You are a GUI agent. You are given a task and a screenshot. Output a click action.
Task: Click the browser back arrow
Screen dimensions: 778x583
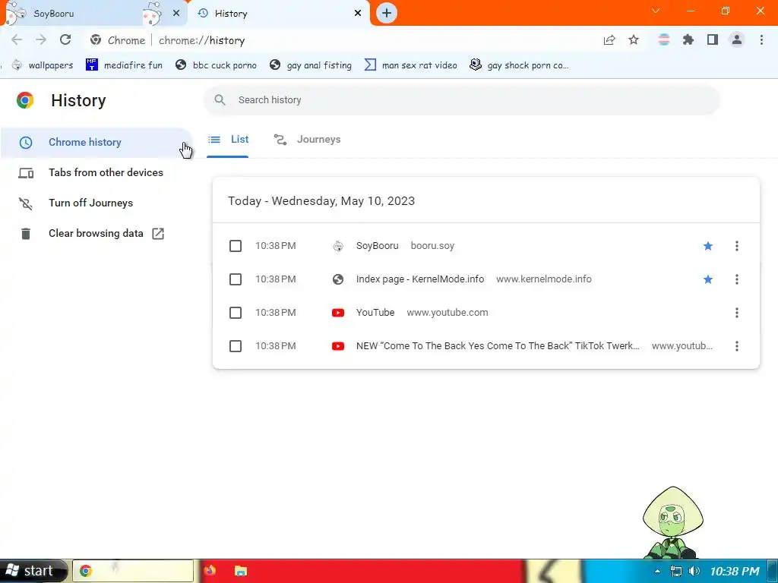(x=17, y=40)
